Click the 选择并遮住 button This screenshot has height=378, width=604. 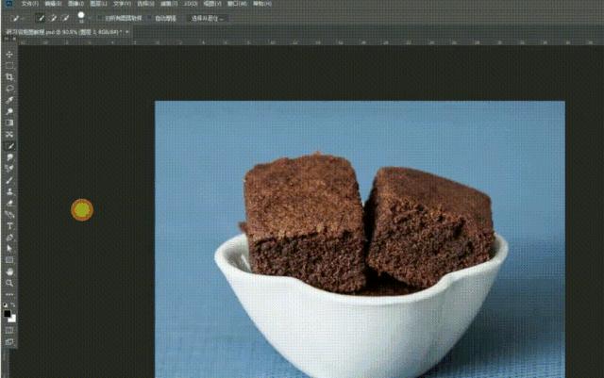tap(205, 18)
